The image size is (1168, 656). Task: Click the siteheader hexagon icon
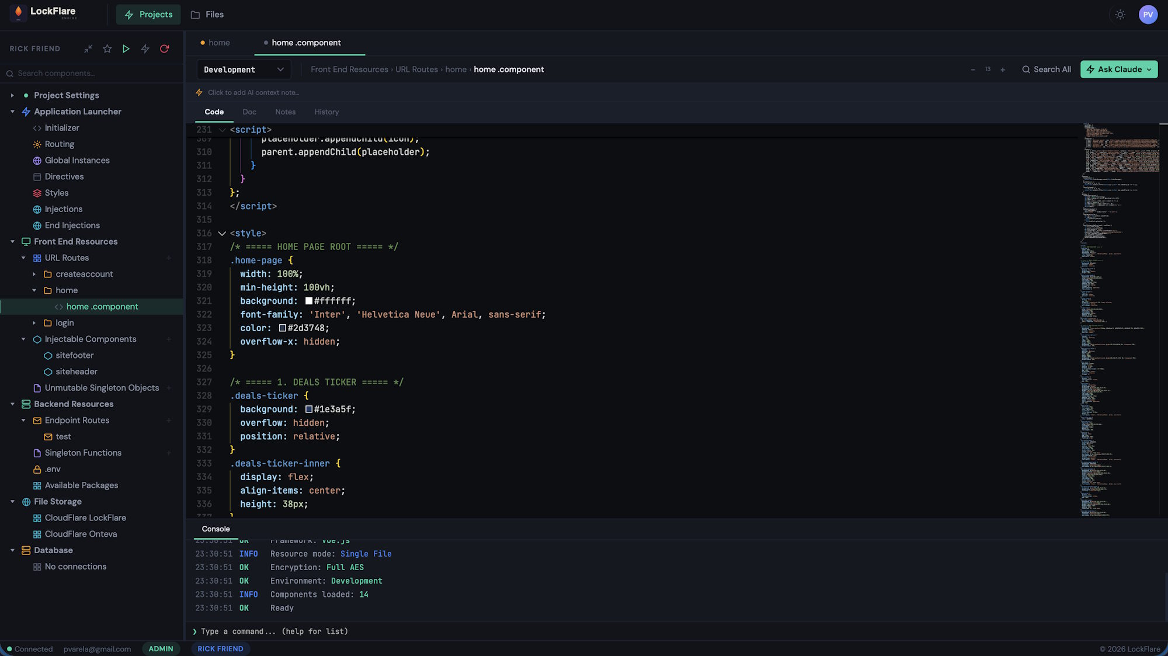[x=48, y=372]
